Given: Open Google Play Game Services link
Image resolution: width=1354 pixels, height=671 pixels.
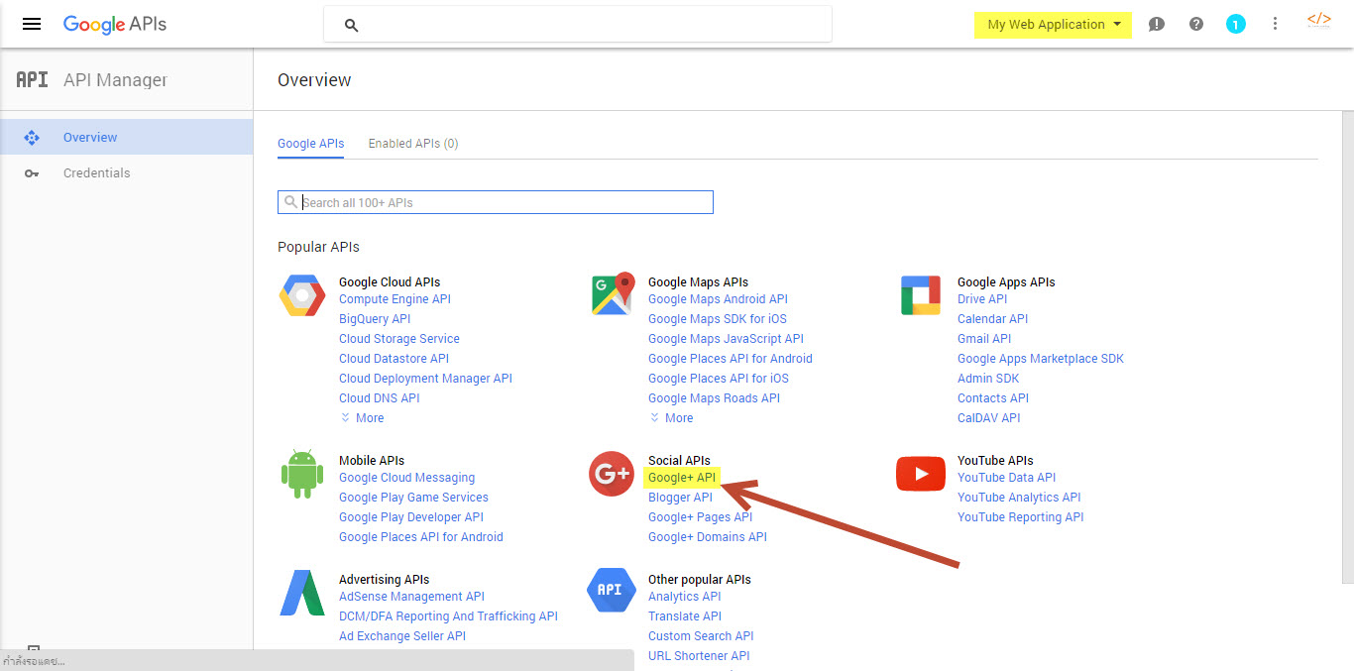Looking at the screenshot, I should tap(413, 498).
